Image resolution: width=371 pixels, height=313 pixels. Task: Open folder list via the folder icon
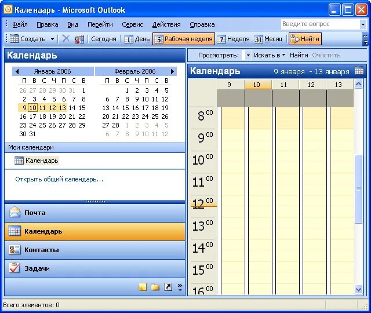coord(155,287)
